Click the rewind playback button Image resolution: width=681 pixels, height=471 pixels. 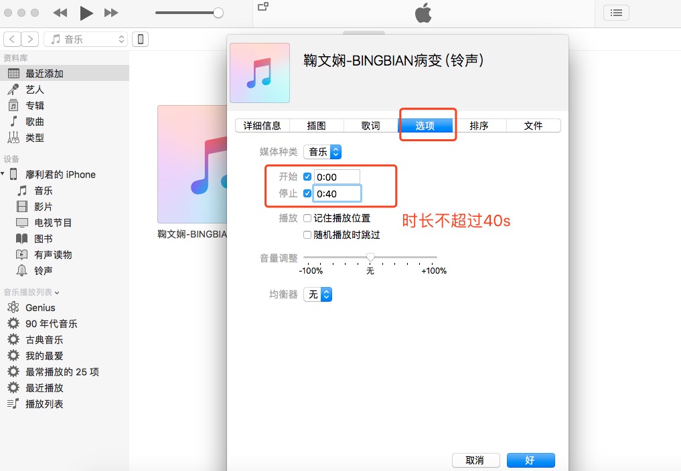[x=60, y=13]
